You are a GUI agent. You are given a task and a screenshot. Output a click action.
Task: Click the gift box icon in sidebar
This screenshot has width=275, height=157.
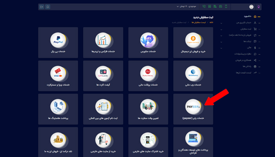(x=255, y=67)
